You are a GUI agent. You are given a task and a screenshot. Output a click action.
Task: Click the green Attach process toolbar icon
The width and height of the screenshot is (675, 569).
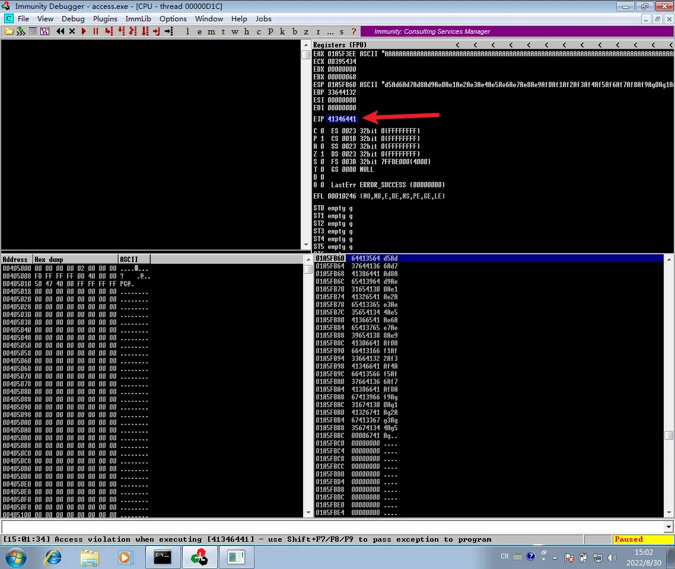(21, 31)
